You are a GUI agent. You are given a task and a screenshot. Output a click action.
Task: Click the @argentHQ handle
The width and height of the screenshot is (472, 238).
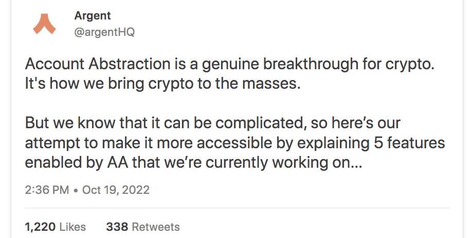pyautogui.click(x=104, y=33)
